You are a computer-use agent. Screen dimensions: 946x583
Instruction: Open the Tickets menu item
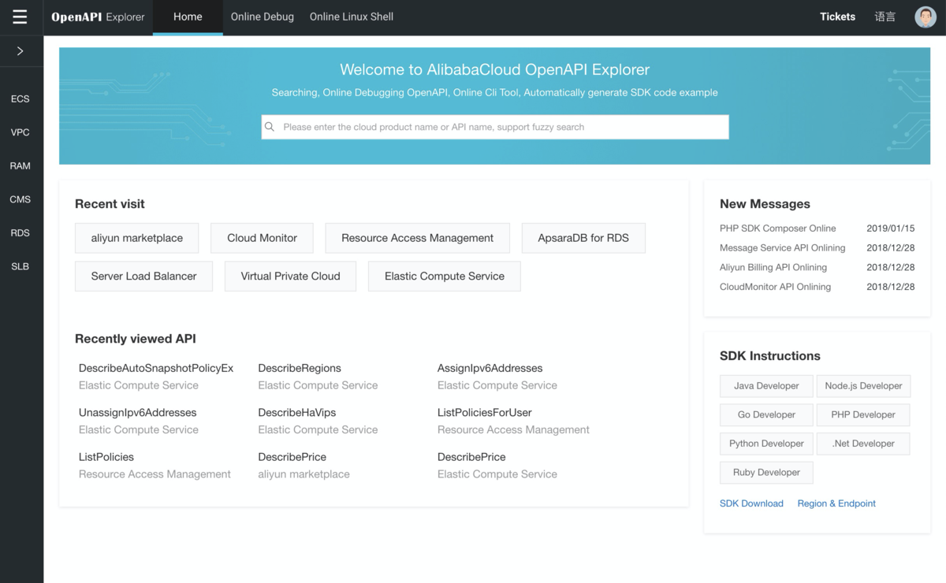pyautogui.click(x=837, y=17)
